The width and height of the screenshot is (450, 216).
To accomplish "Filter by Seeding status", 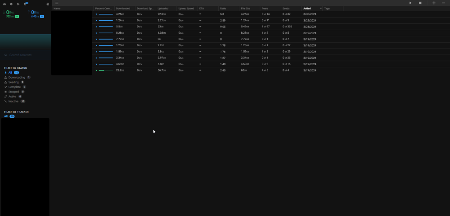I will pyautogui.click(x=14, y=82).
